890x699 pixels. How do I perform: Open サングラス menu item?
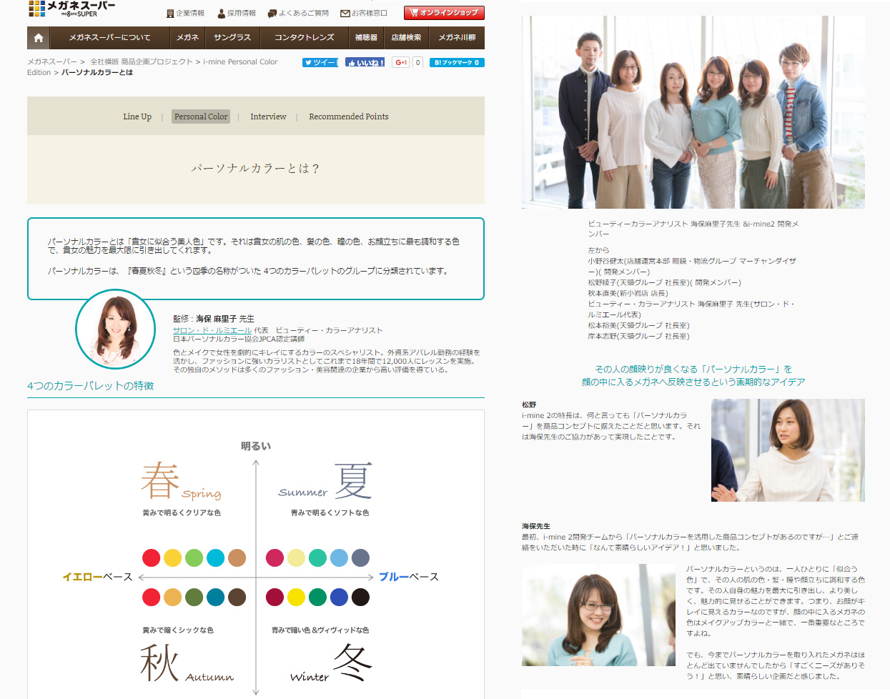232,38
